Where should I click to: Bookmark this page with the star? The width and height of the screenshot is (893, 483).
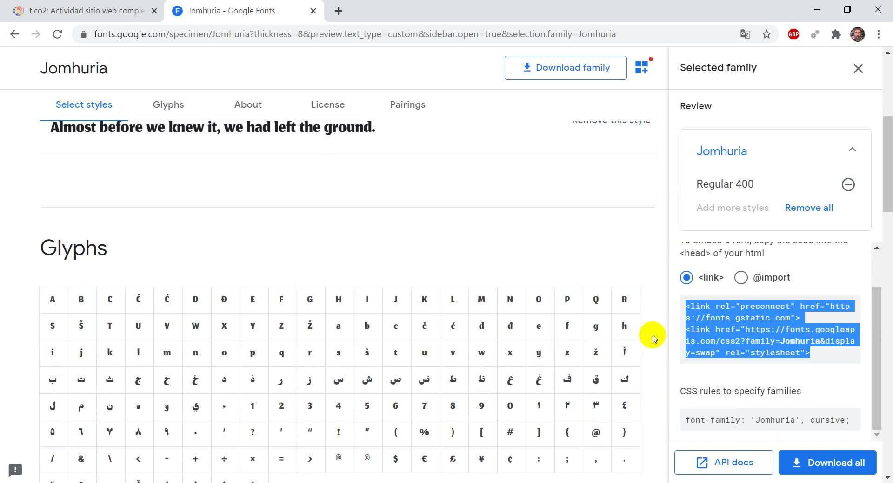click(x=766, y=34)
